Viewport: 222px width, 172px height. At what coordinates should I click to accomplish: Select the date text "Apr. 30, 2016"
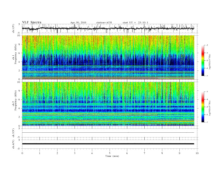coord(78,22)
